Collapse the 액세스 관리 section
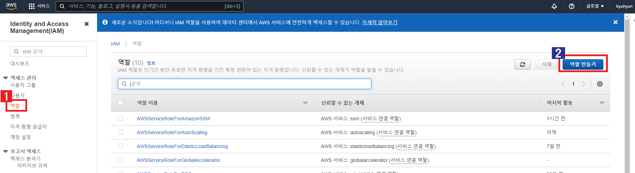The width and height of the screenshot is (635, 173). click(x=6, y=78)
